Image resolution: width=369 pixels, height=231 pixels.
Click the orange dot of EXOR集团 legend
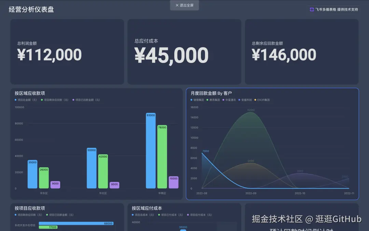(255, 99)
